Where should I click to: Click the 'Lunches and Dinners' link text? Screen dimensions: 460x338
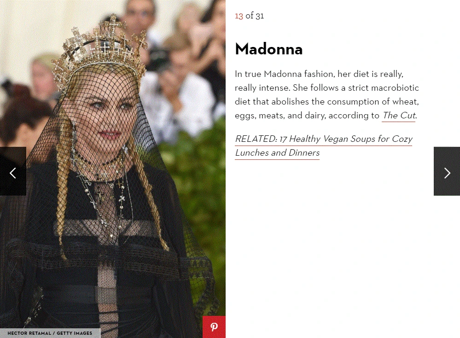click(277, 152)
